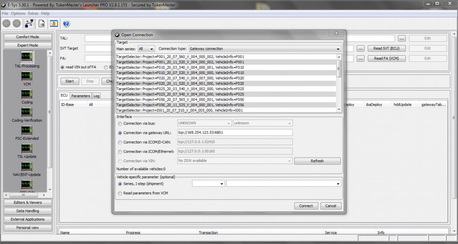
Task: Open the lowercase unknown bus dropdown
Action: [x=263, y=123]
